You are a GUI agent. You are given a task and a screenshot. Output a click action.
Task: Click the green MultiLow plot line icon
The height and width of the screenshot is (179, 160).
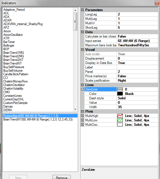pos(120,120)
